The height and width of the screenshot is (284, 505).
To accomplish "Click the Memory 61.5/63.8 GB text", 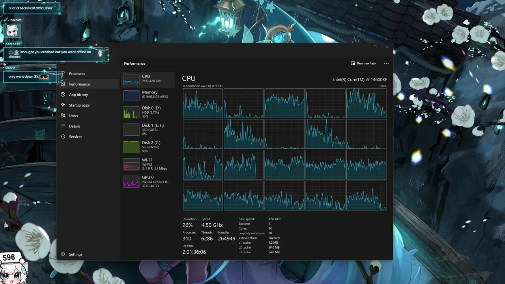I will pyautogui.click(x=155, y=97).
